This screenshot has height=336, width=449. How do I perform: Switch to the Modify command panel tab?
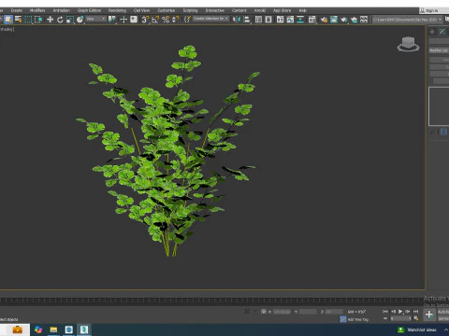(442, 32)
